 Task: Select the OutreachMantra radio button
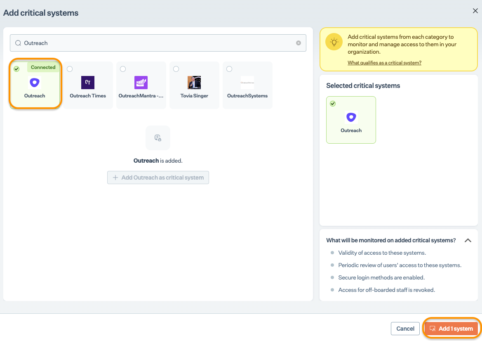point(123,69)
